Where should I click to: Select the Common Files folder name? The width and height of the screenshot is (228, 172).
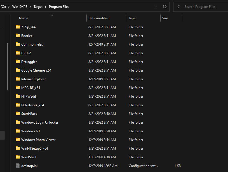(x=32, y=44)
